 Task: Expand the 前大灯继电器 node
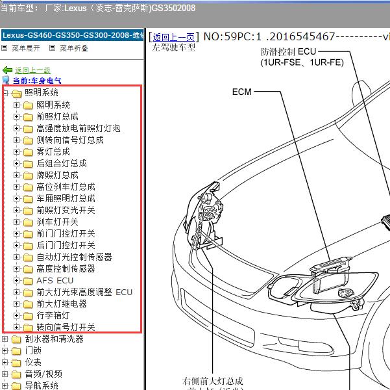point(16,304)
